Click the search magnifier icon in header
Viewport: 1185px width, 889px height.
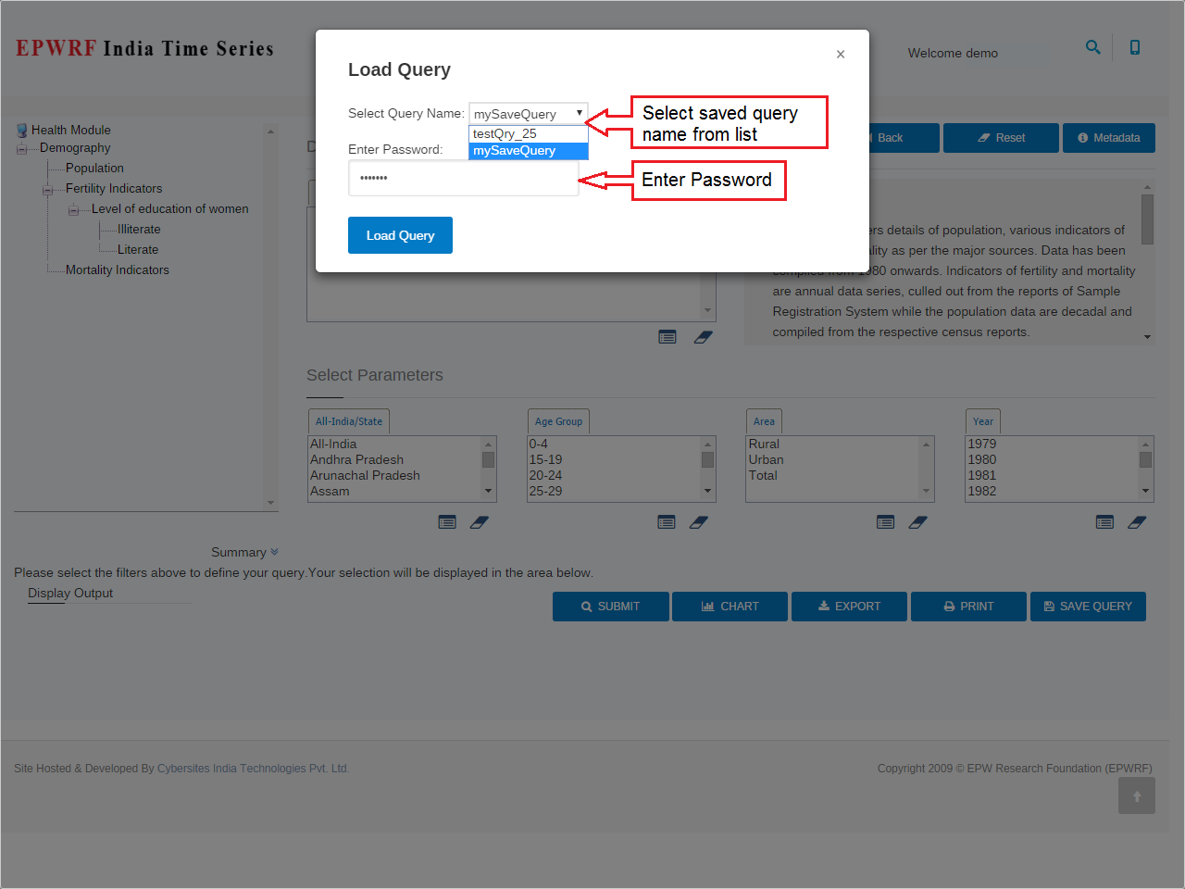1092,47
